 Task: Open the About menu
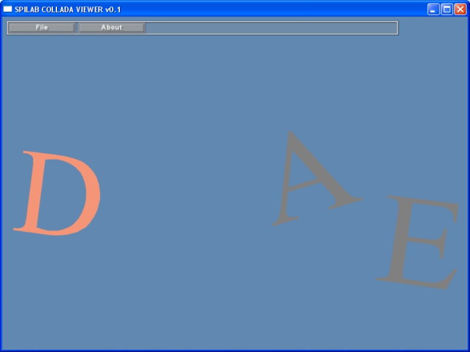(112, 28)
